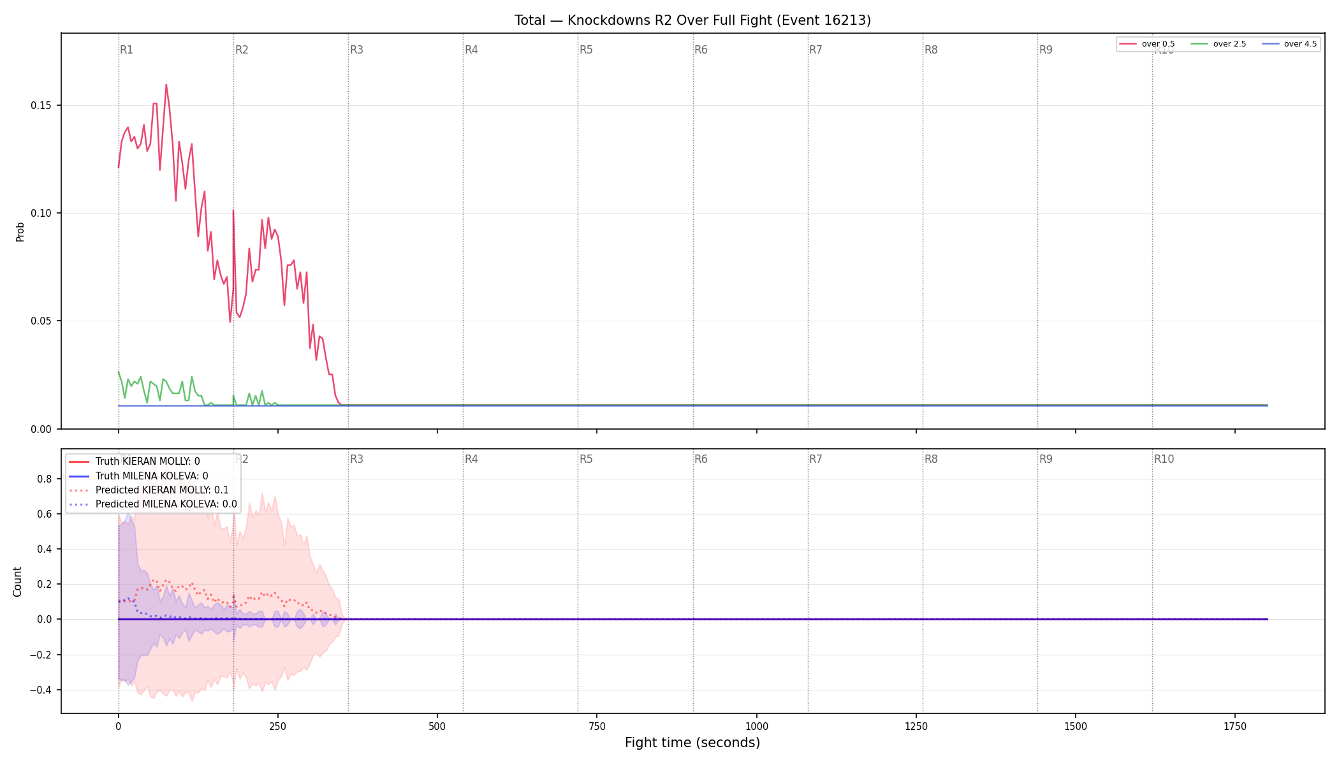Viewport: 1339px width, 765px height.
Task: Click the R1 label in top chart
Action: pyautogui.click(x=126, y=50)
